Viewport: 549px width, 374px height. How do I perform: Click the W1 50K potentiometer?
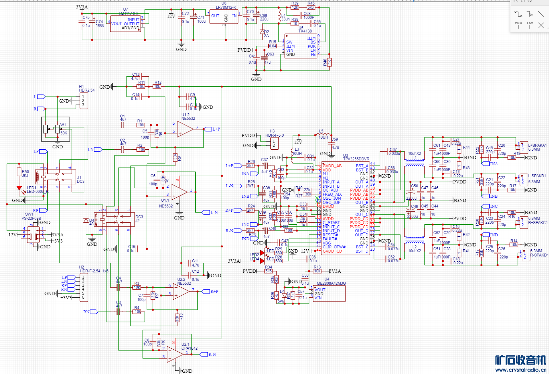tap(55, 129)
